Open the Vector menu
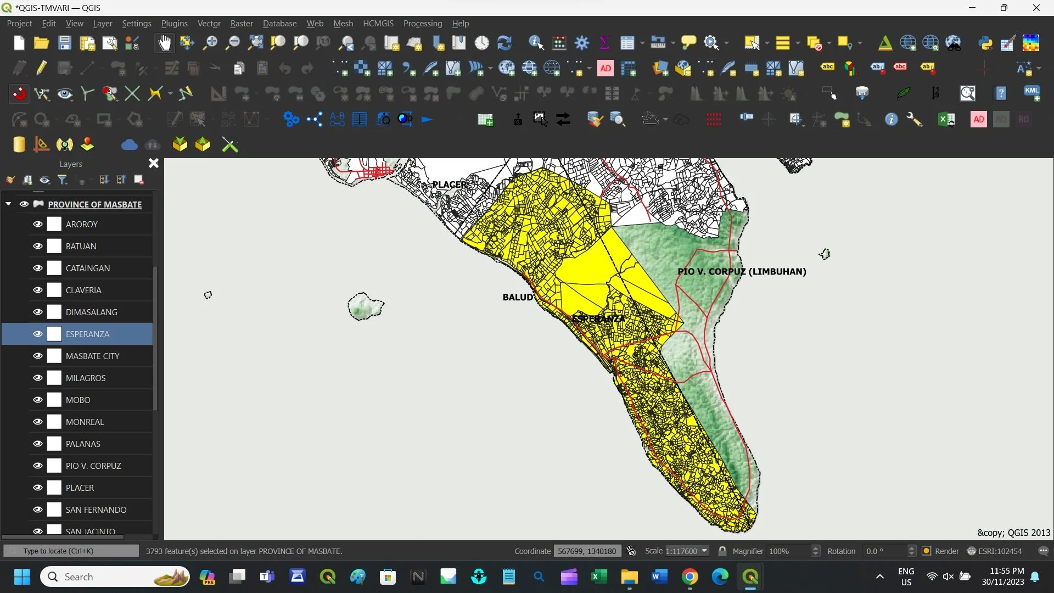The image size is (1054, 593). coord(209,24)
